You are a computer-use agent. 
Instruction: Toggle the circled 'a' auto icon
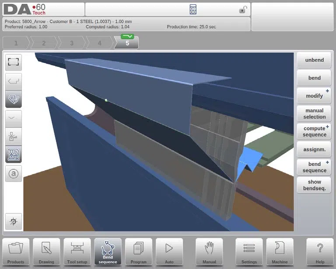[13, 174]
